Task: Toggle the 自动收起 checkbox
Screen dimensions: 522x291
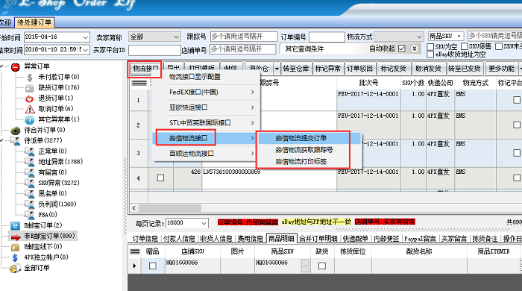Action: point(402,48)
